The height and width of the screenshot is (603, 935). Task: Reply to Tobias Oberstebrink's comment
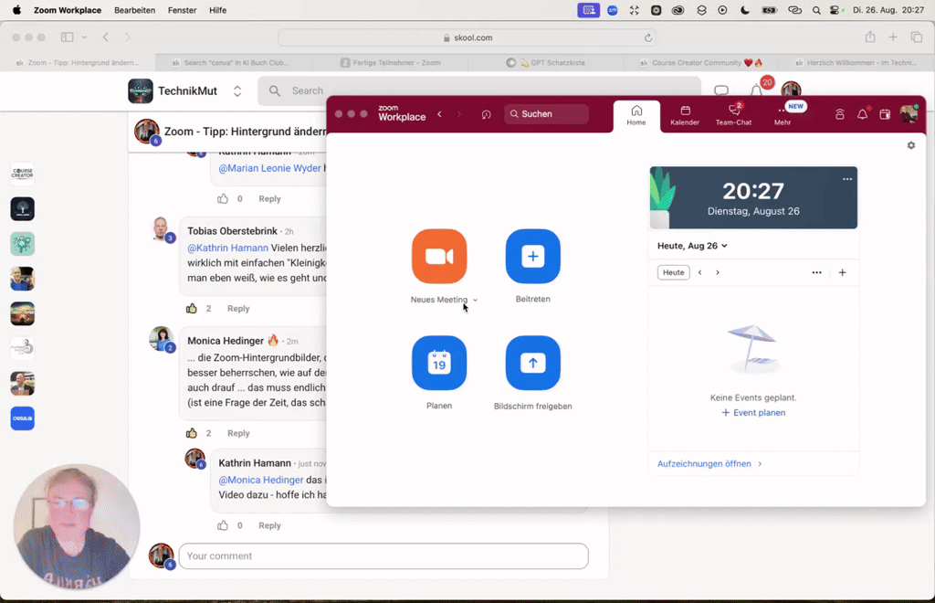coord(238,309)
